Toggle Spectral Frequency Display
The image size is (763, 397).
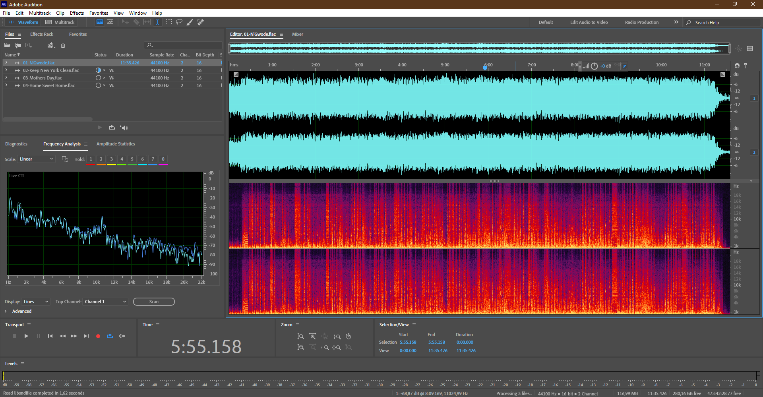click(x=100, y=22)
